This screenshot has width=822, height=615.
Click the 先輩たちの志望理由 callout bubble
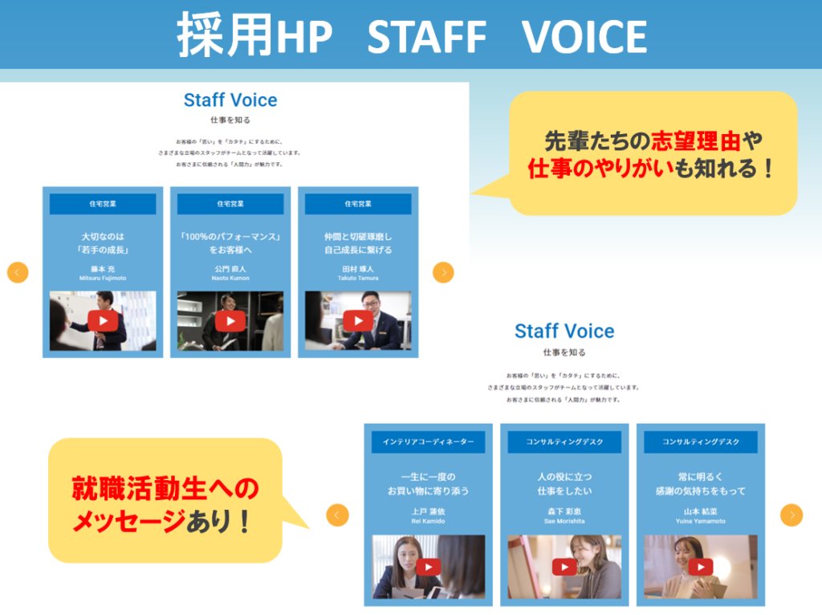click(653, 154)
